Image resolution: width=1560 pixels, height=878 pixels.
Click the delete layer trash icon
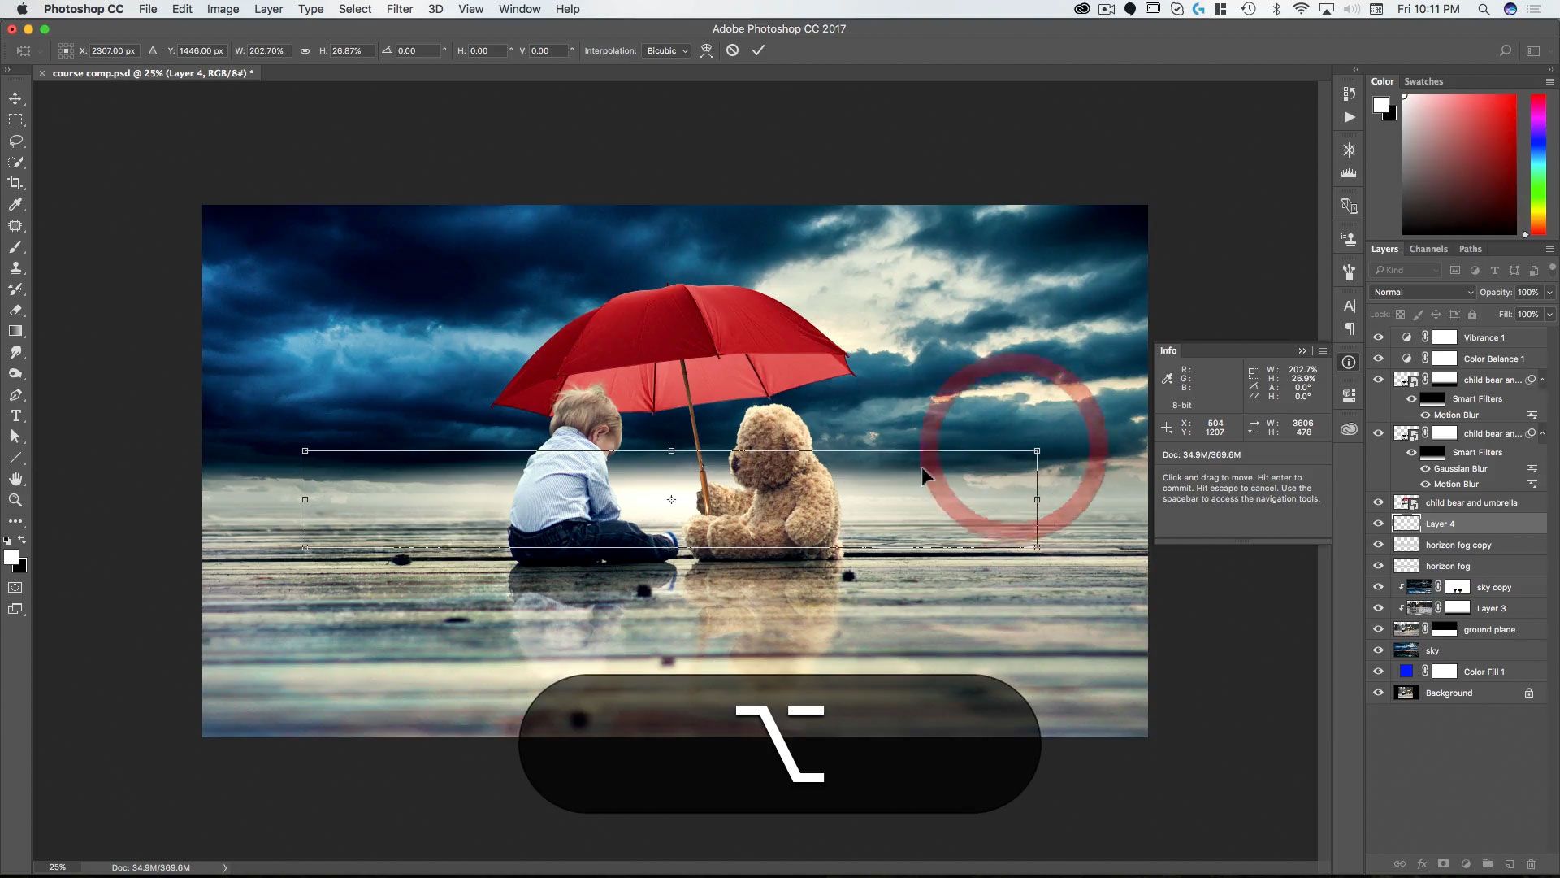(1531, 864)
